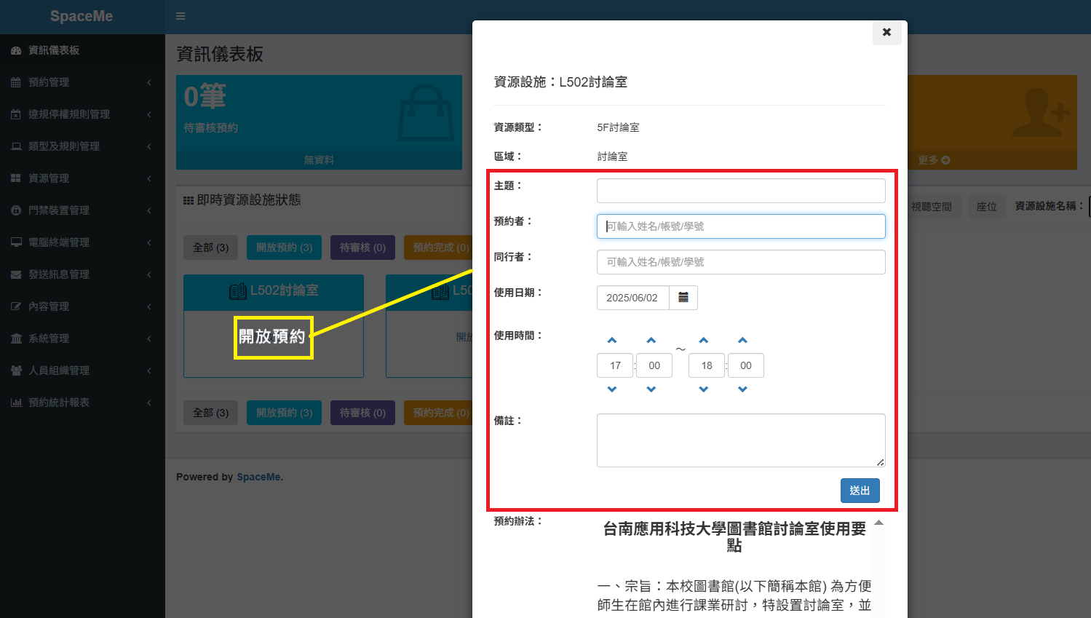Increase the end hour with up arrow

point(703,341)
